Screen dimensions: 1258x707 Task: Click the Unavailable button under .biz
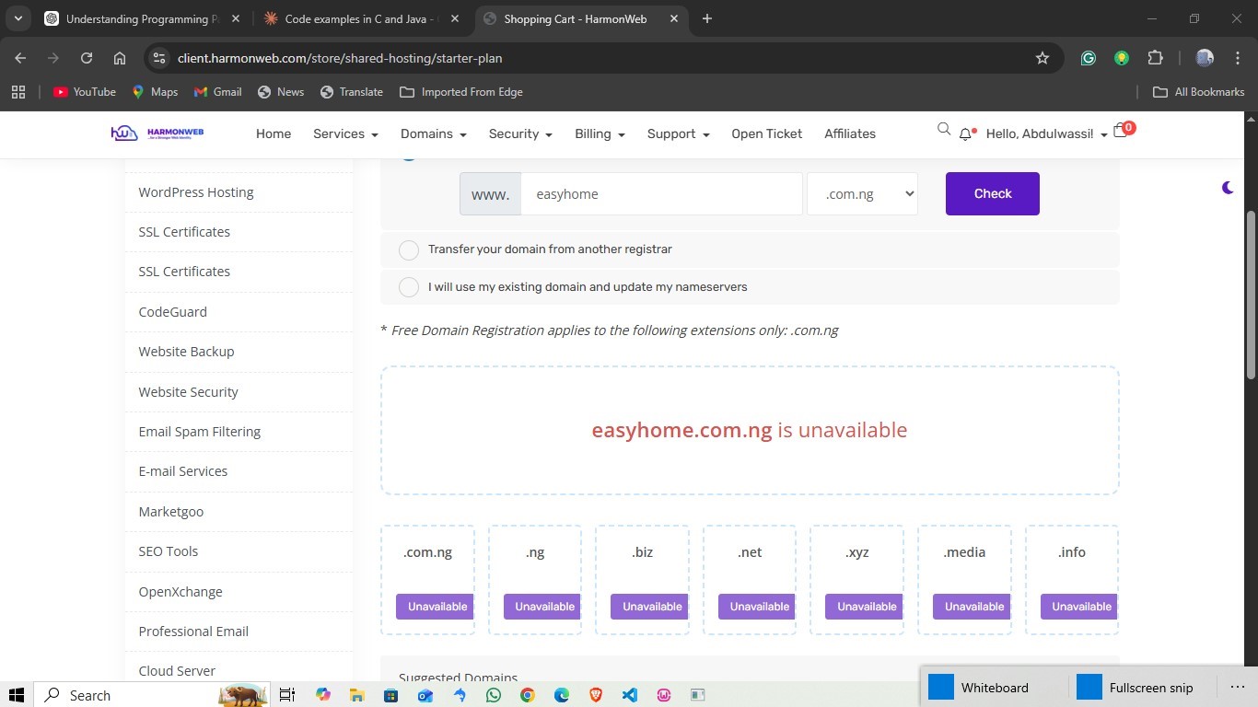[x=650, y=607]
